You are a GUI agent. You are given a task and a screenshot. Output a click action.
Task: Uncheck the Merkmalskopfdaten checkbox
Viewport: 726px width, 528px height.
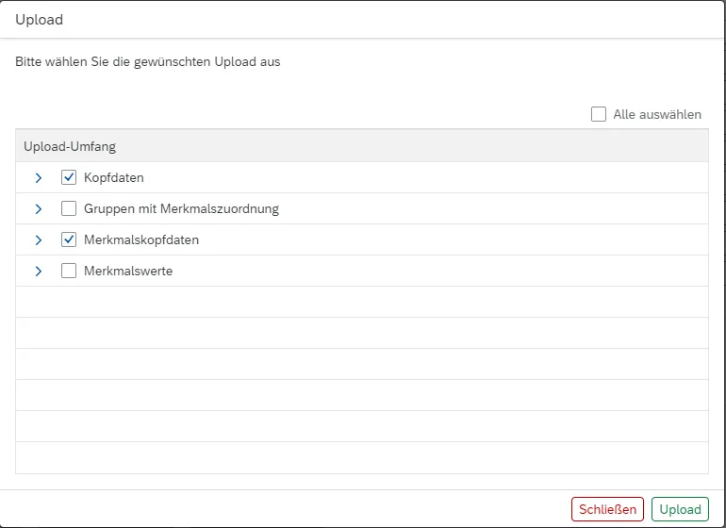pyautogui.click(x=69, y=239)
